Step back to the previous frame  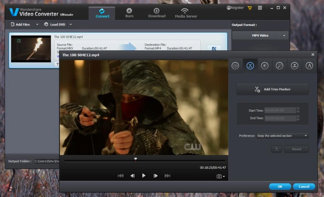click(132, 176)
